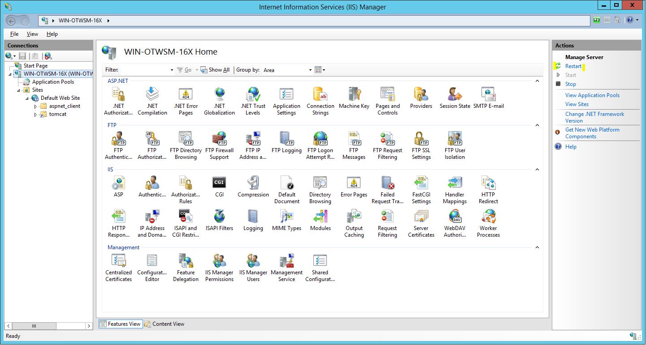Open FTP Logging feature

pos(286,142)
